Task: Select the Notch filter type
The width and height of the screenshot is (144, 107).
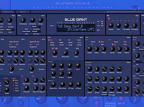Action: click(x=76, y=40)
